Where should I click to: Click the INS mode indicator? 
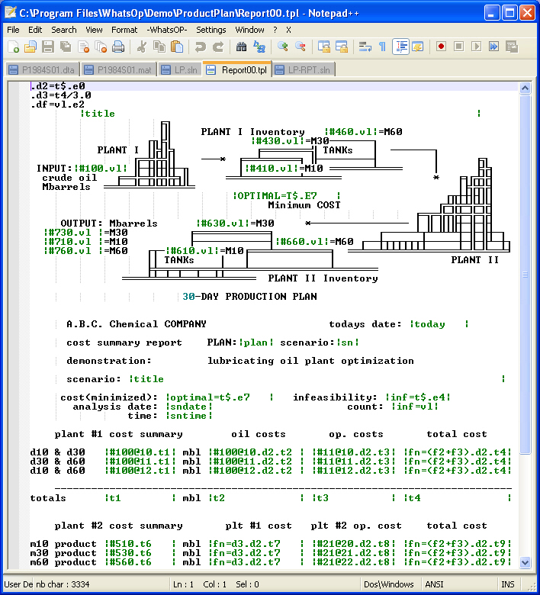(x=508, y=584)
